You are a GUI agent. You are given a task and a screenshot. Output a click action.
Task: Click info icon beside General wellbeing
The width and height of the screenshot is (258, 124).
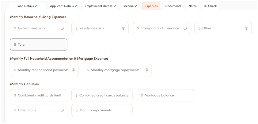pos(62,28)
